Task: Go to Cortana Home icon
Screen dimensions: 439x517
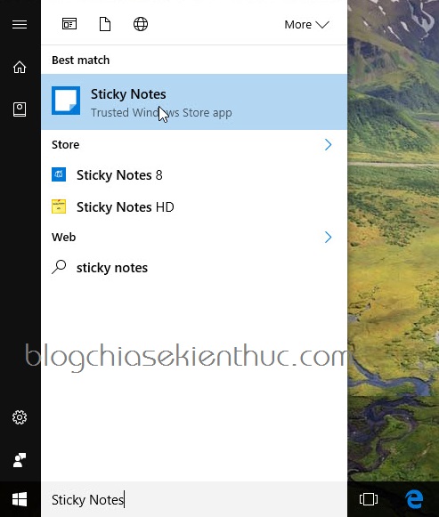Action: [20, 67]
